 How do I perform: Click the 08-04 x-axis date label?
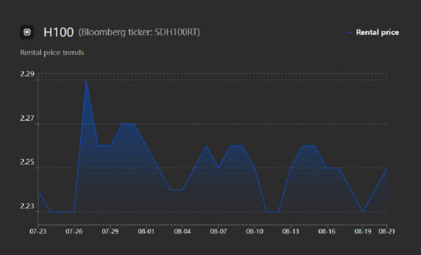(182, 232)
